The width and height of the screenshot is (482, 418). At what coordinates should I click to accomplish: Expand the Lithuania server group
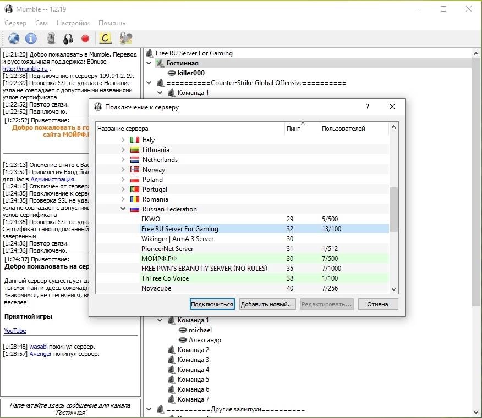(123, 150)
